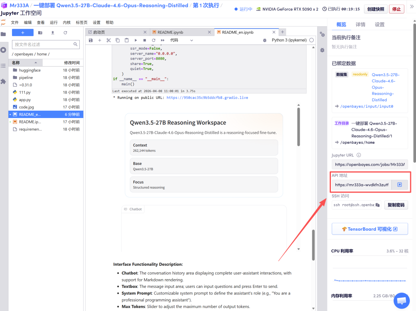Copy the selected cell
Viewport: 416px width, 311px height.
(117, 40)
